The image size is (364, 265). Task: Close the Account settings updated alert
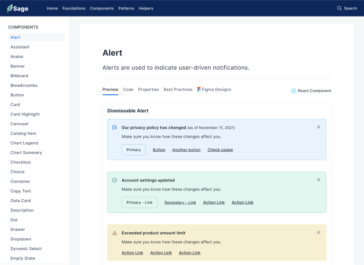tap(318, 180)
